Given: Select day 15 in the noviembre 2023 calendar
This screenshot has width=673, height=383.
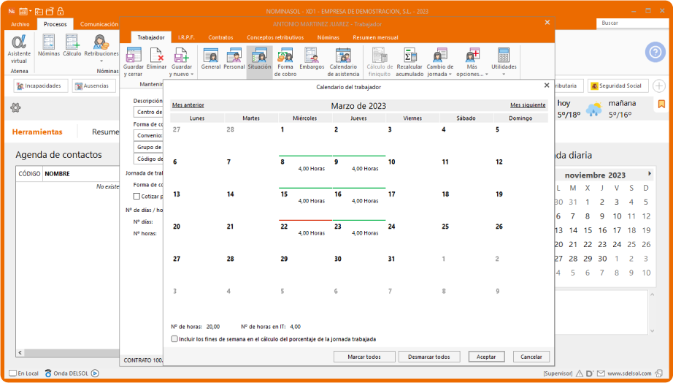Looking at the screenshot, I should tap(588, 230).
